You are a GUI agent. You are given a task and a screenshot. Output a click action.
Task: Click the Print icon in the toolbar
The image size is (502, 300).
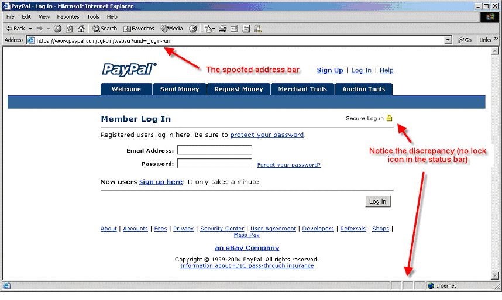[223, 28]
